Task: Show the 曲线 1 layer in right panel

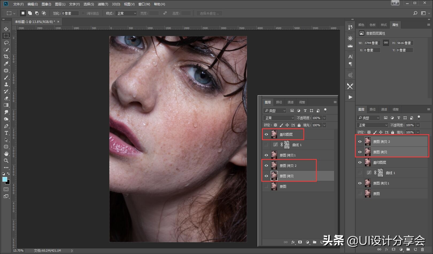Action: pos(360,173)
